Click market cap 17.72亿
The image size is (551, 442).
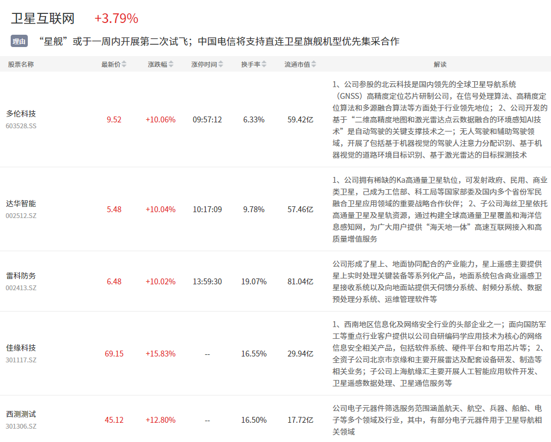[x=300, y=420]
